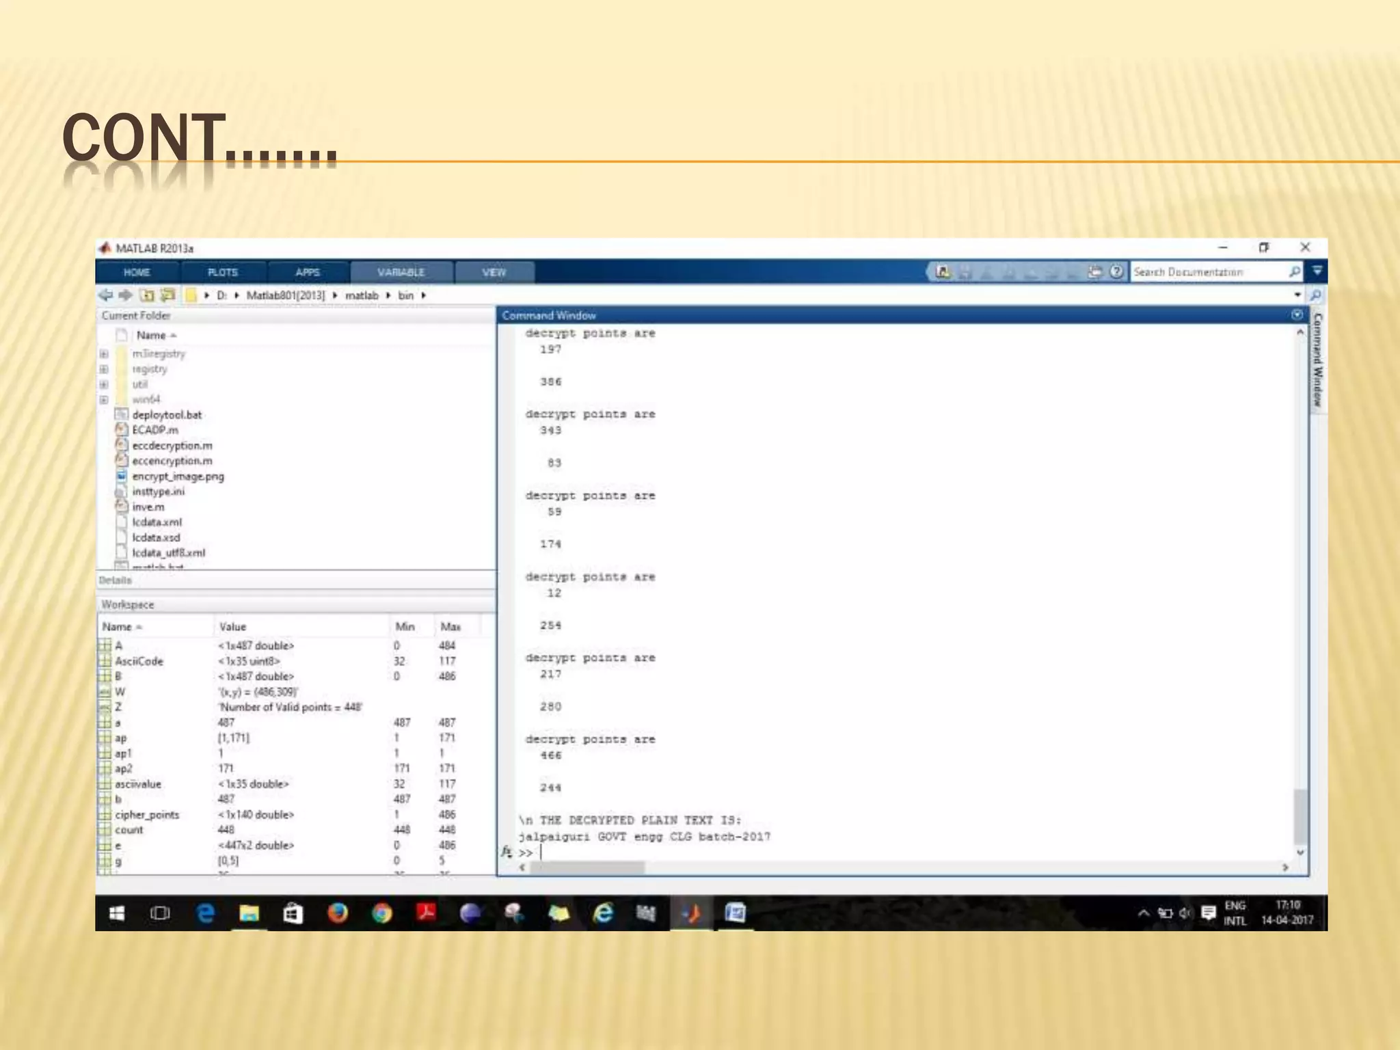Open the MATLAB icon in the Windows taskbar

pos(692,913)
